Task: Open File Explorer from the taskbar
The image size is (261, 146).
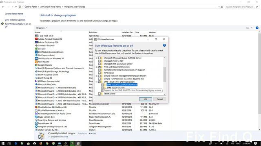Action: pos(22,143)
